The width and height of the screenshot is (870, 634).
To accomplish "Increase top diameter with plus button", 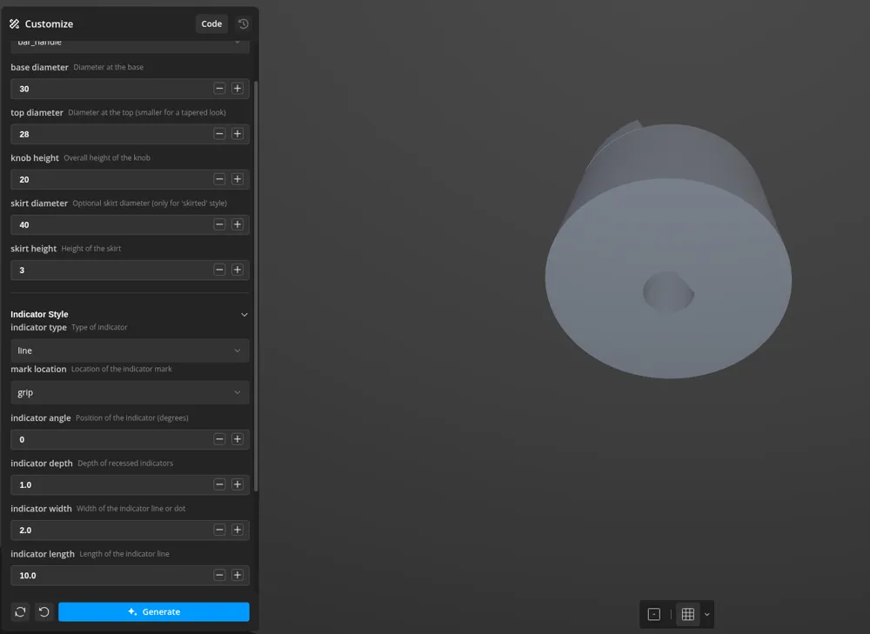I will click(x=238, y=134).
